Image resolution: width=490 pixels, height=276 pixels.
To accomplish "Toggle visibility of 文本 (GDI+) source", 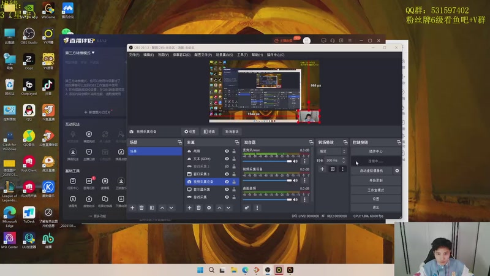I will point(227,159).
